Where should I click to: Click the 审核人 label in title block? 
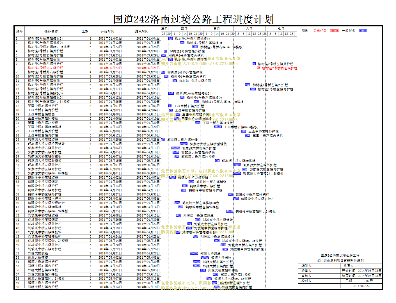[x=306, y=276]
